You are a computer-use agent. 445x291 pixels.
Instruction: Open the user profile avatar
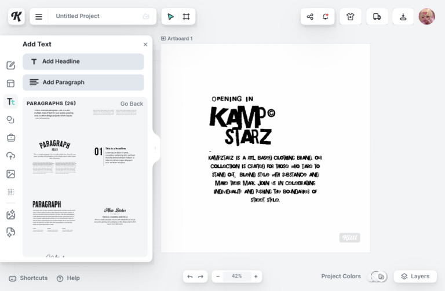(427, 16)
